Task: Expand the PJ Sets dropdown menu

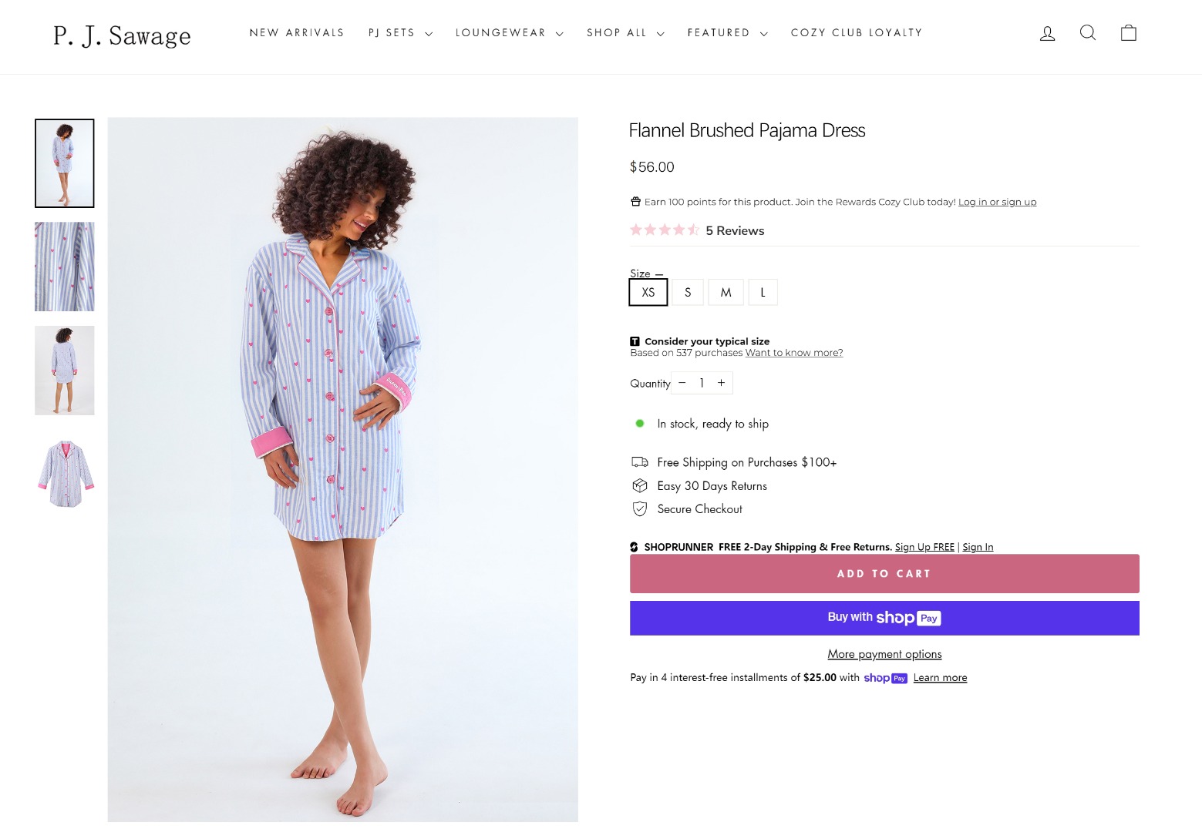Action: coord(400,33)
